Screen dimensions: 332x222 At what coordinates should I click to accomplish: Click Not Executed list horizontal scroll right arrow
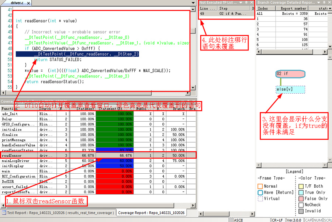[x=252, y=214]
